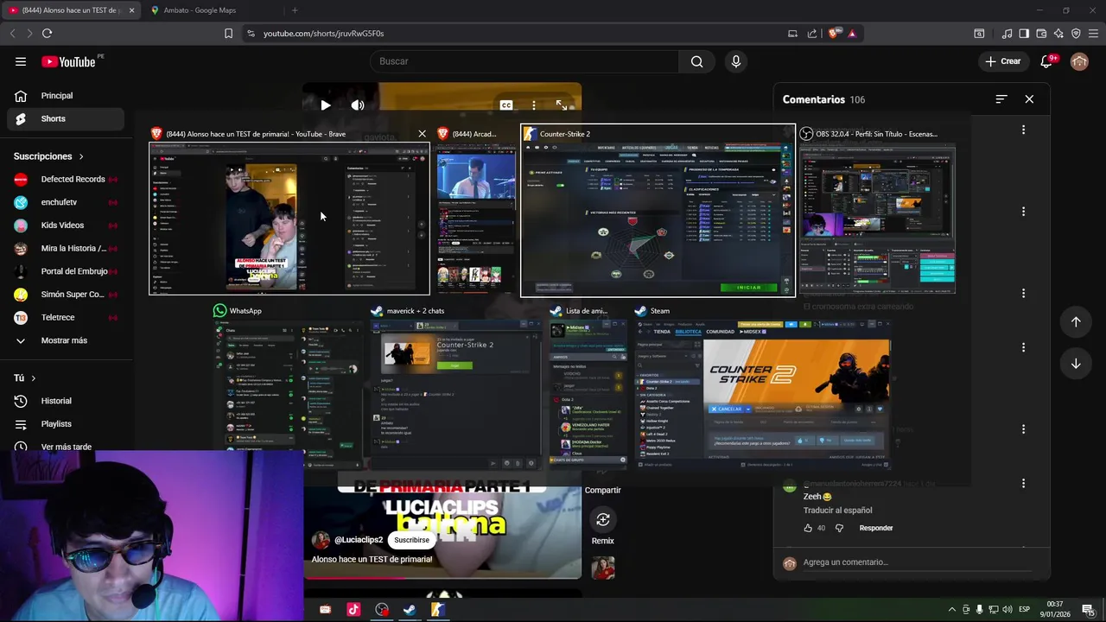Reply to the Zeeh comment
Screen dimensions: 1106x622
(x=876, y=528)
